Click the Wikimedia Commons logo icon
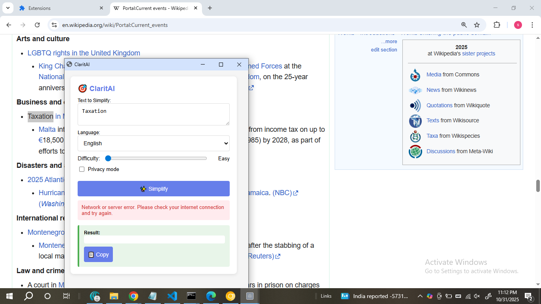The width and height of the screenshot is (541, 304). 415,75
